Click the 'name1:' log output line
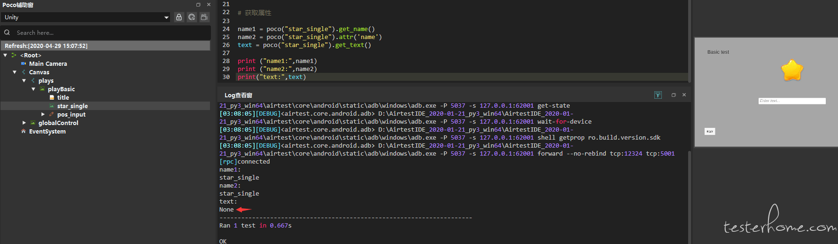Screen dimensions: 838x244 pos(230,170)
